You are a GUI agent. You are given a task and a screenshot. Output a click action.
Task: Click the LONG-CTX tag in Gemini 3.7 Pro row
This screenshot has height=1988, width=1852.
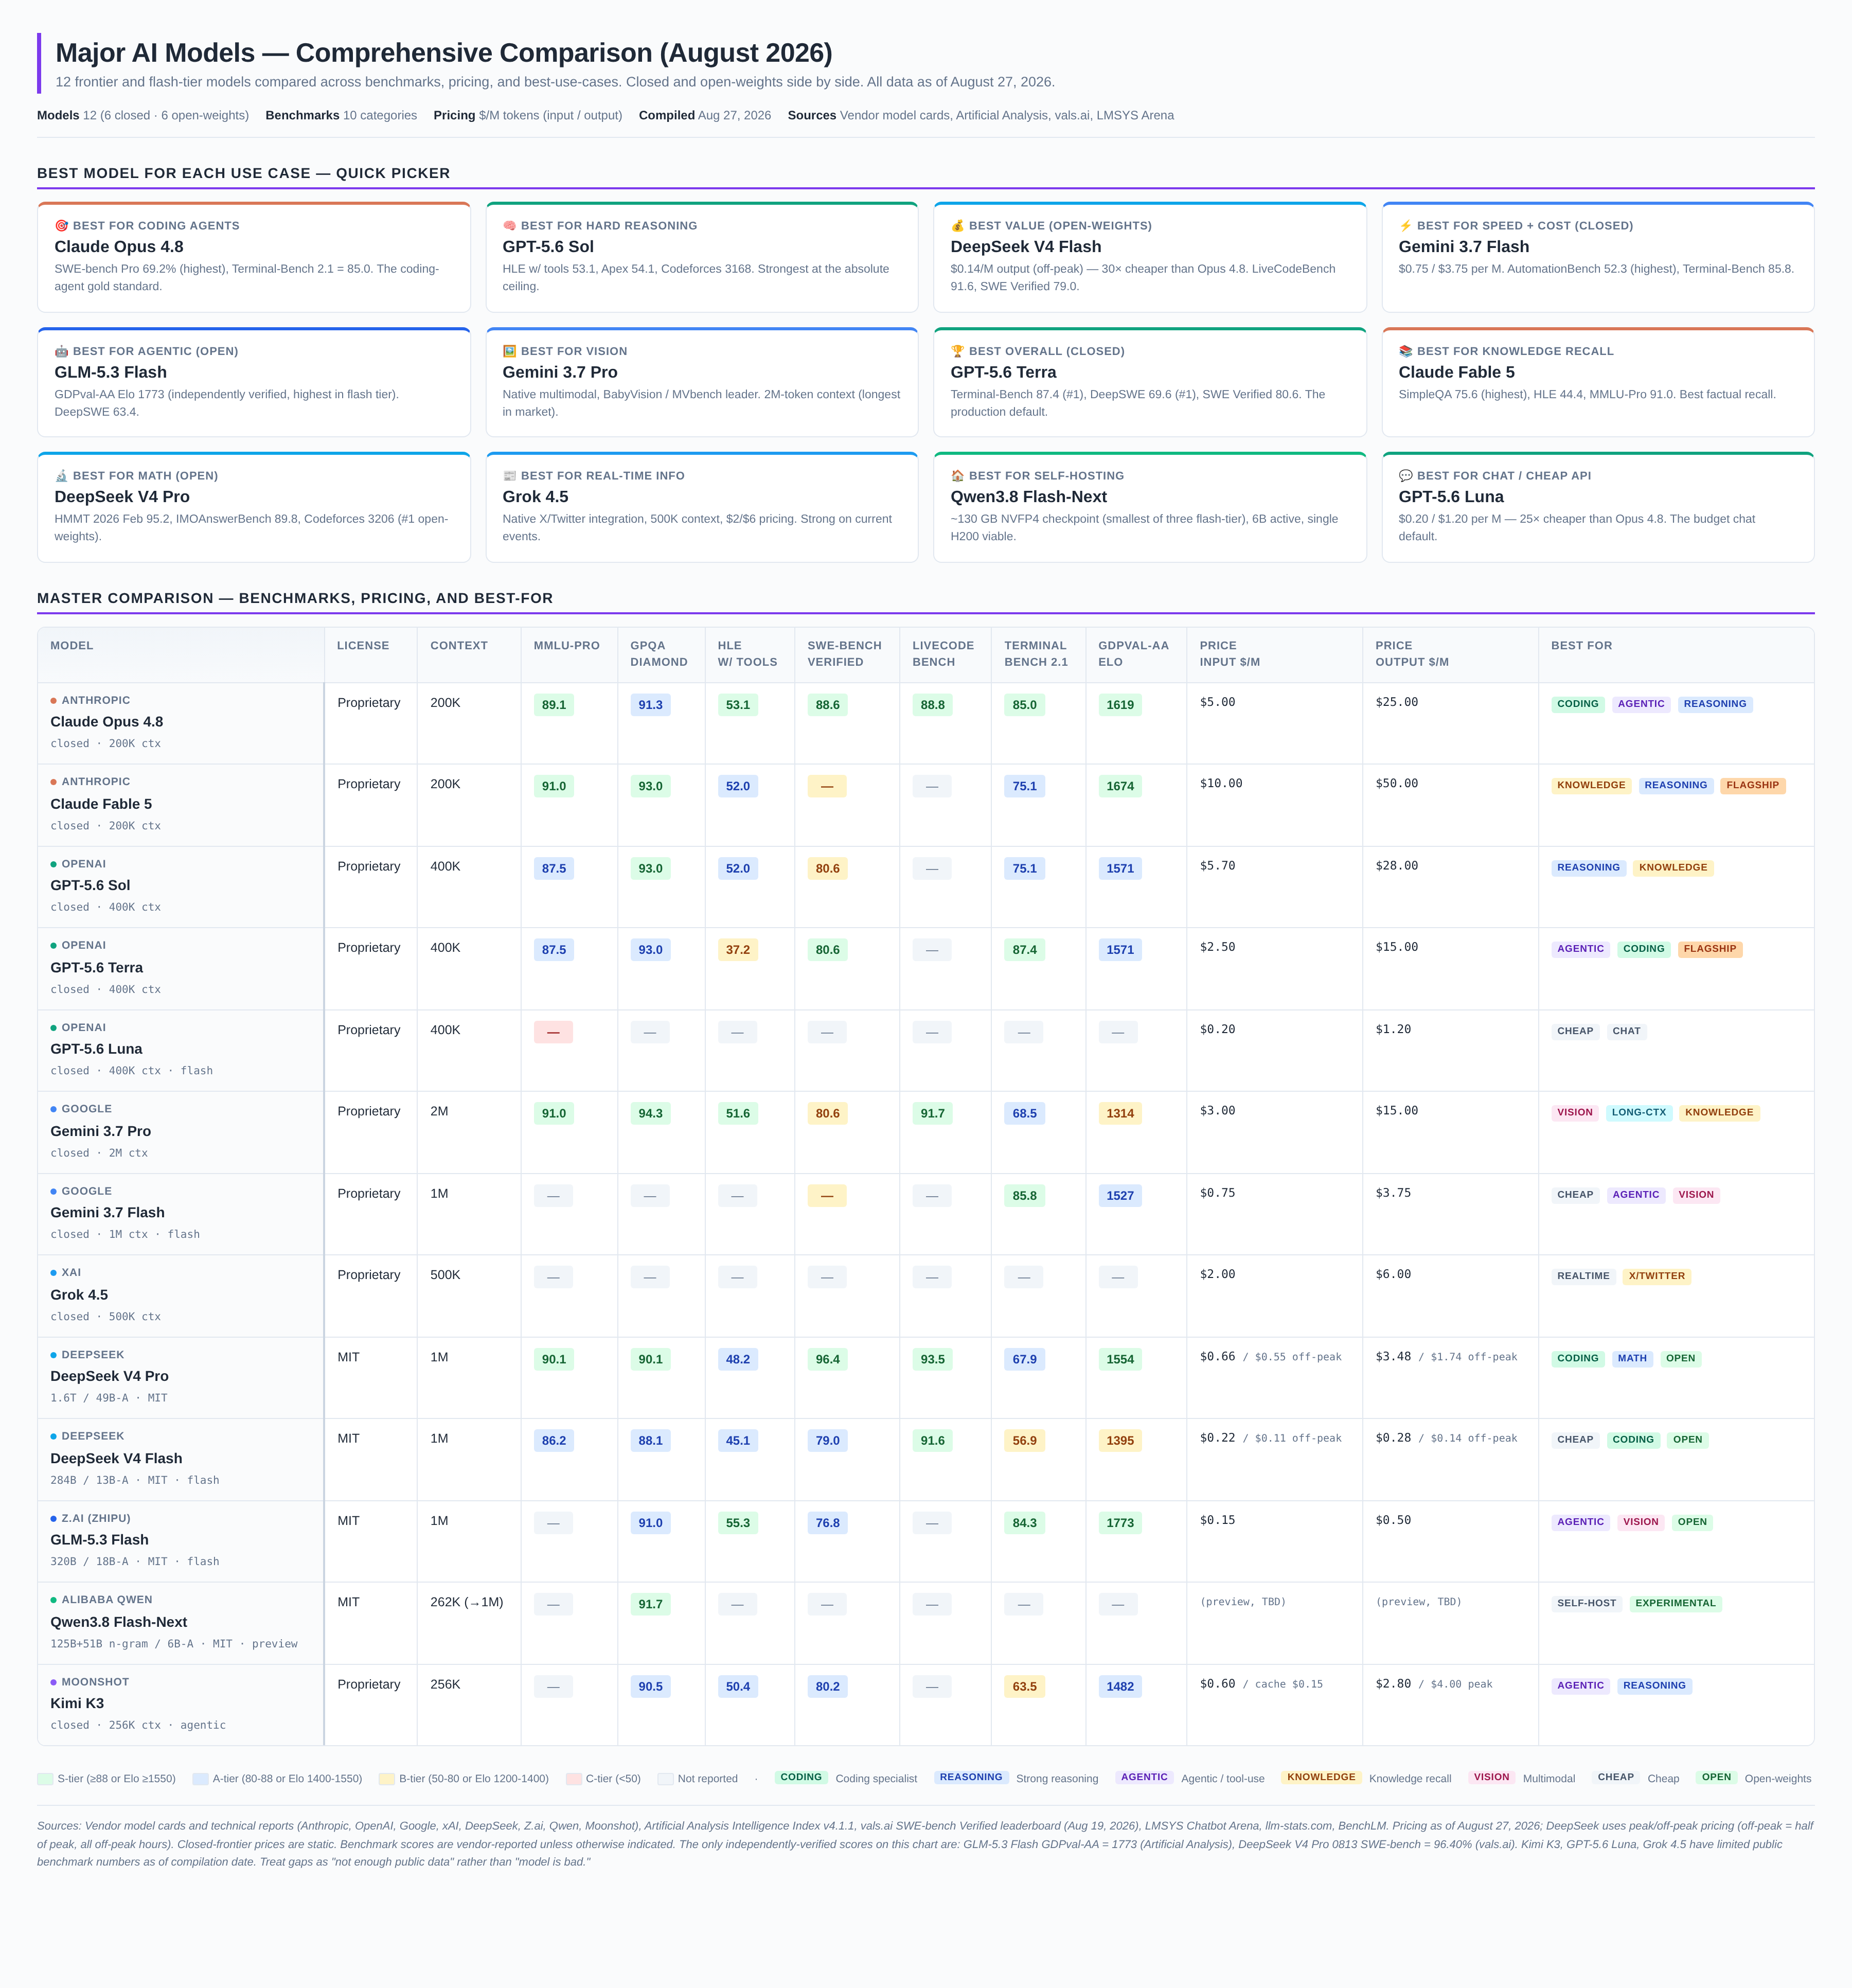pos(1638,1113)
